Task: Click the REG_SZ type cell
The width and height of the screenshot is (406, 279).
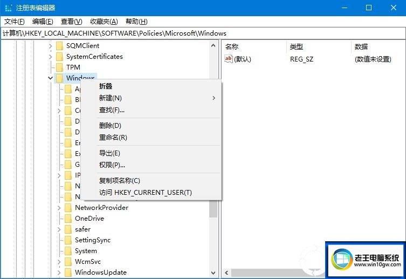Action: 301,59
